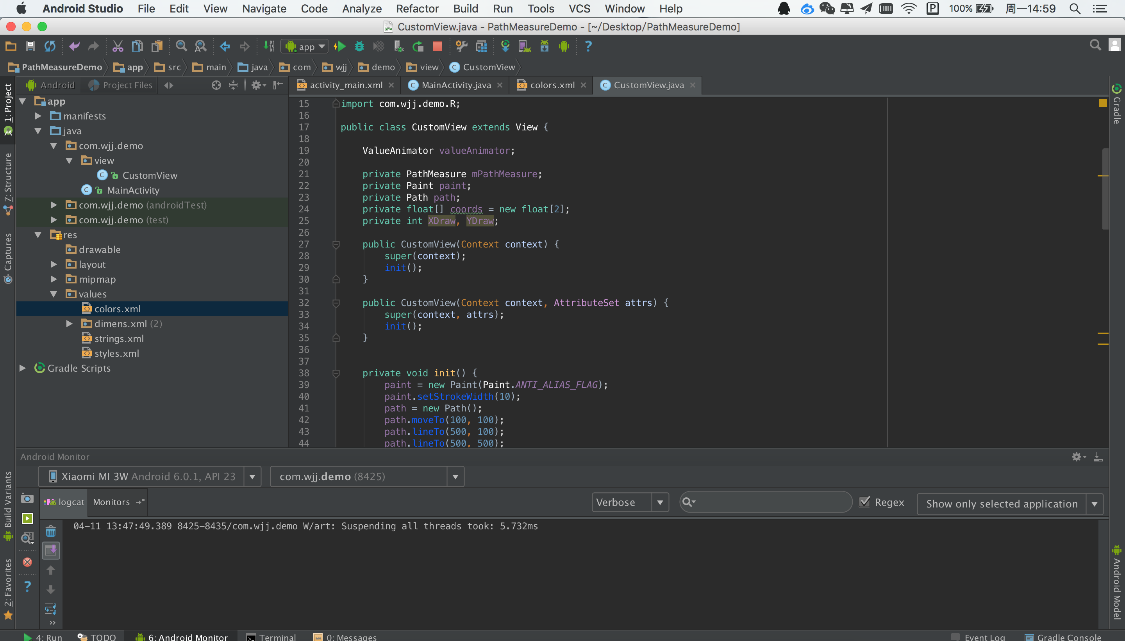Click the logcat search input field

click(x=771, y=502)
